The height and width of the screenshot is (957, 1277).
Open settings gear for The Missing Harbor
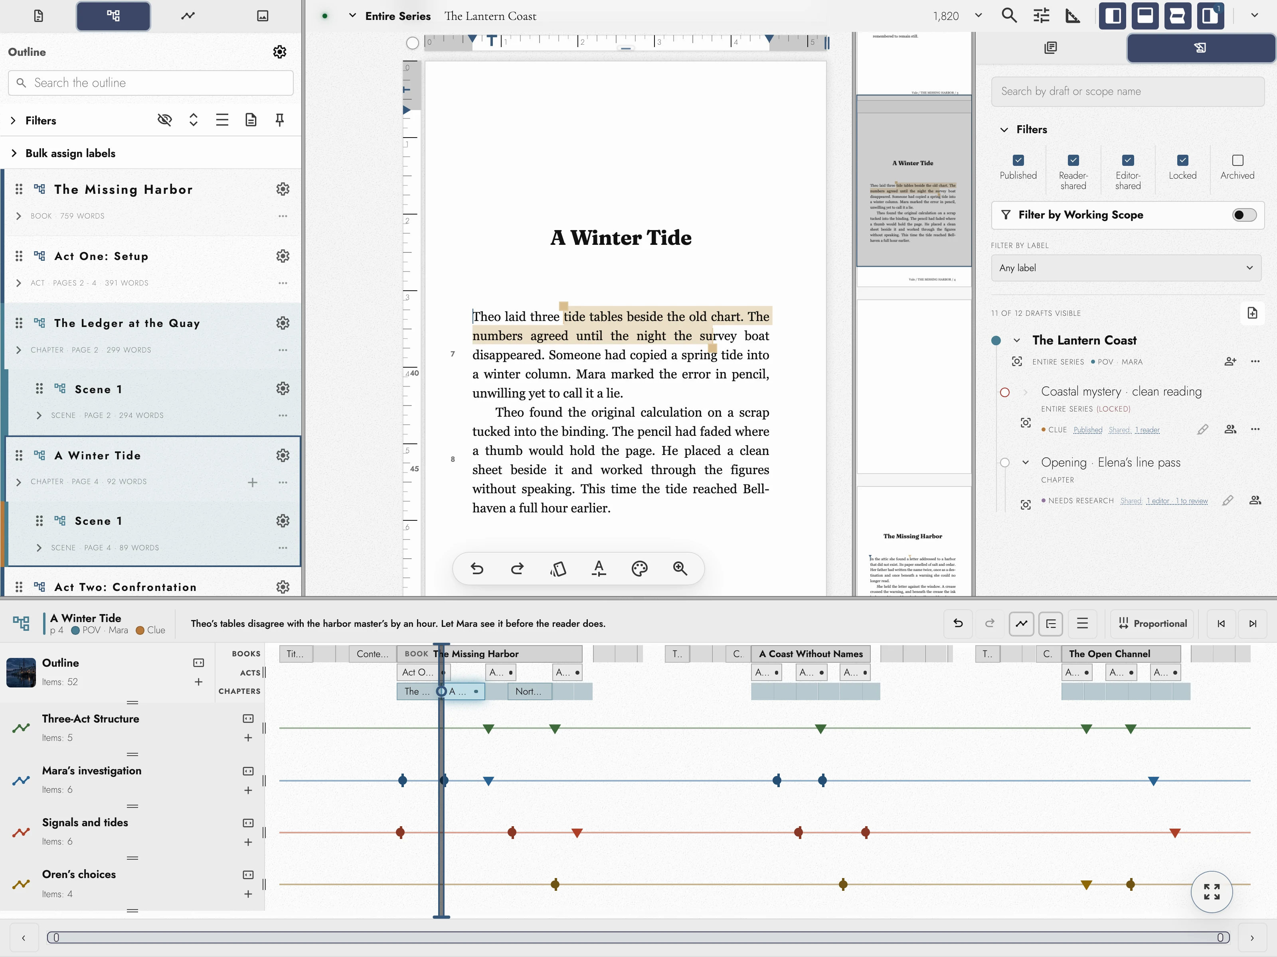pyautogui.click(x=283, y=189)
